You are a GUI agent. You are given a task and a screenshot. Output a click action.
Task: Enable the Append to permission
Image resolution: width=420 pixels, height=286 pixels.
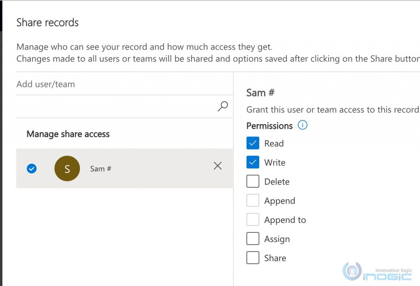point(253,219)
